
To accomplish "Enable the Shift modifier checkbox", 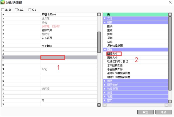I will tap(3, 10).
